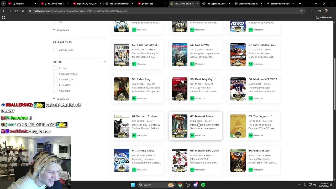
Task: Go back using the browser back arrow
Action: tap(4, 11)
